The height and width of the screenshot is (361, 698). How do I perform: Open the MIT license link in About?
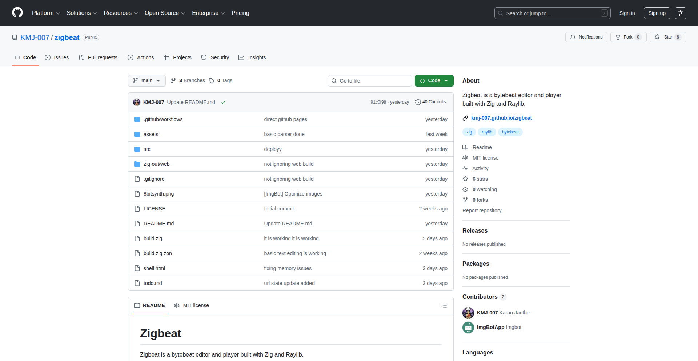480,158
